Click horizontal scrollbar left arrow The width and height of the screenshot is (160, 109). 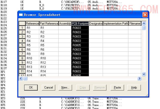21,79
